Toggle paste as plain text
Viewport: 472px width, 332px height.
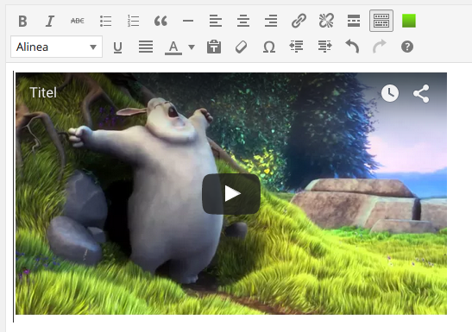pos(214,47)
